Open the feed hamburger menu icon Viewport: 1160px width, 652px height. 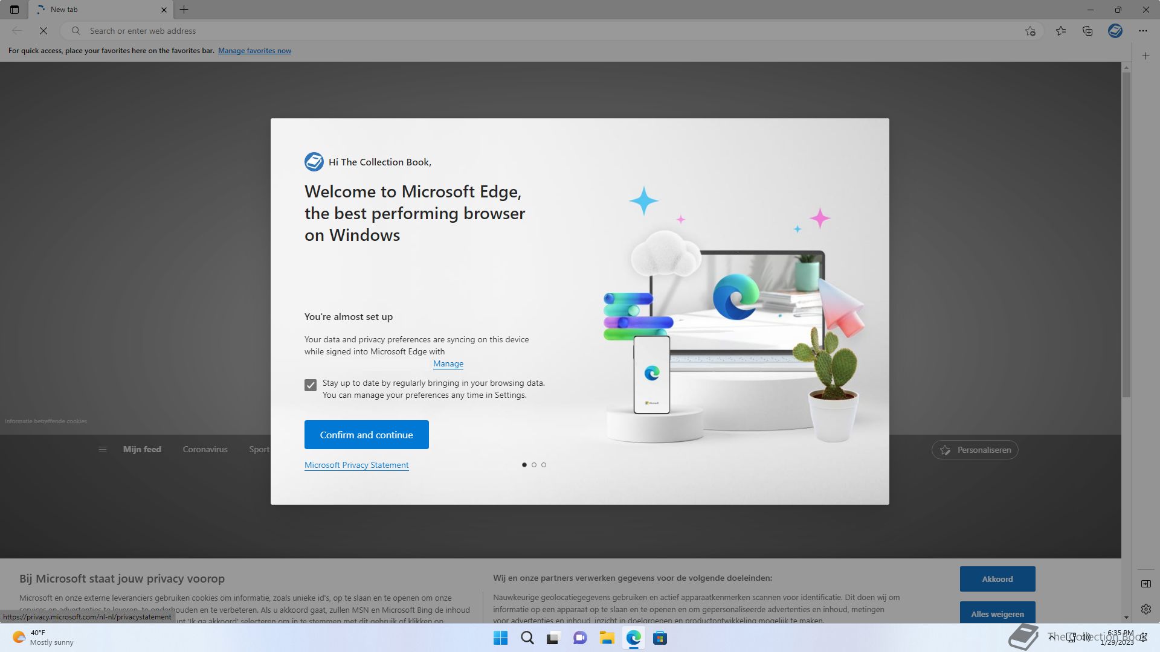click(103, 450)
